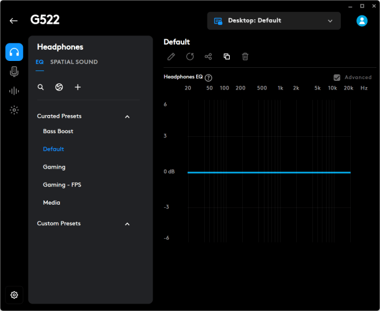380x311 pixels.
Task: Select the Default preset in list
Action: 53,149
